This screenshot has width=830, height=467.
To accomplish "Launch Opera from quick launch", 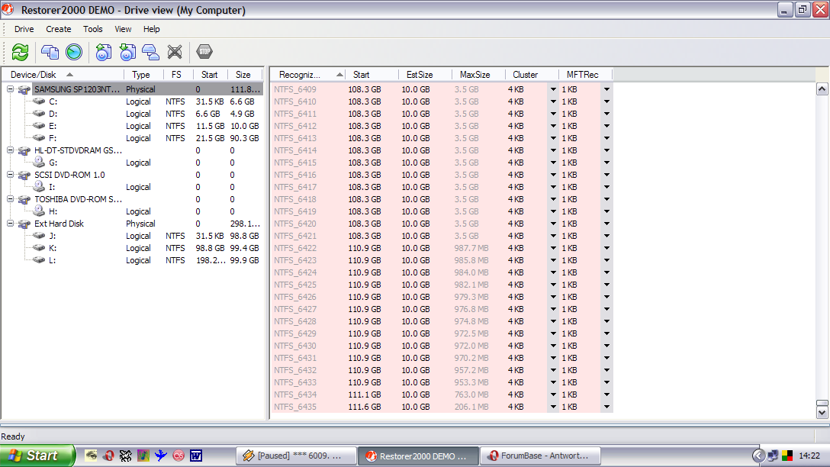I will (x=108, y=456).
